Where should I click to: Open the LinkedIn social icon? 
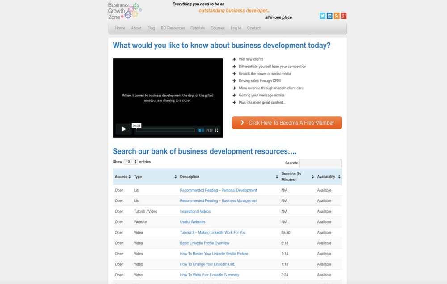click(329, 16)
